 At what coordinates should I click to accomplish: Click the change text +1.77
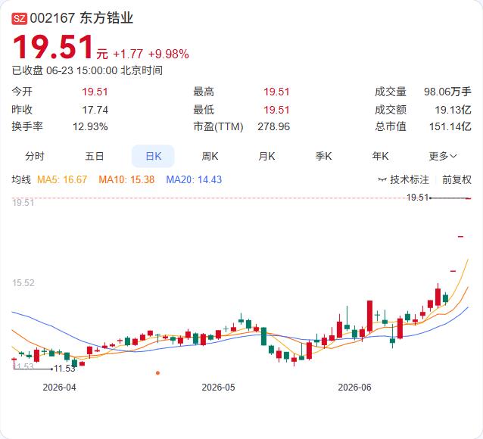[128, 54]
